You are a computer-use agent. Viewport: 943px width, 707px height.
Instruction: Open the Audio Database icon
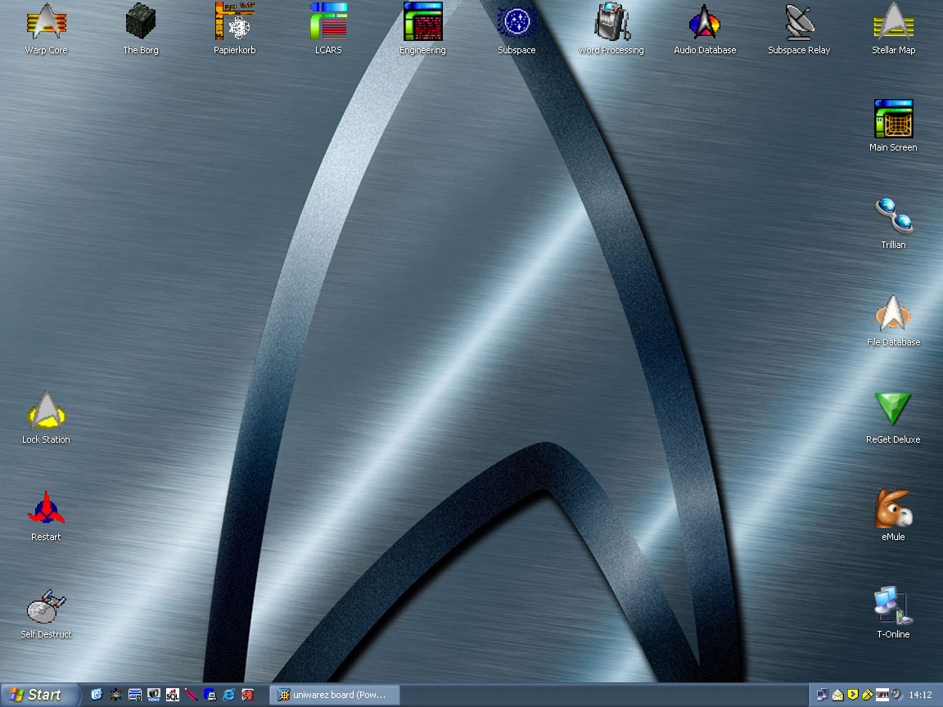(x=705, y=22)
